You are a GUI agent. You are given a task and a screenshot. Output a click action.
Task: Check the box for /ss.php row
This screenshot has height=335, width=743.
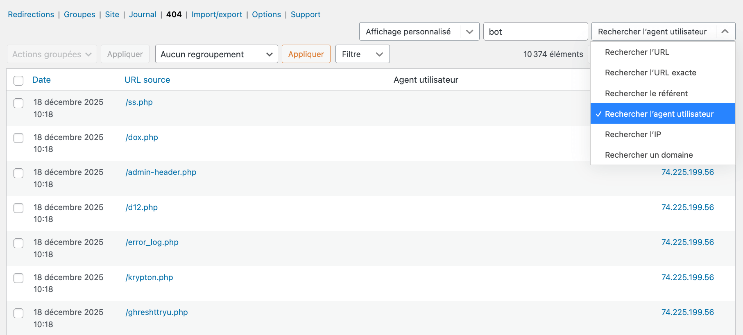coord(18,103)
